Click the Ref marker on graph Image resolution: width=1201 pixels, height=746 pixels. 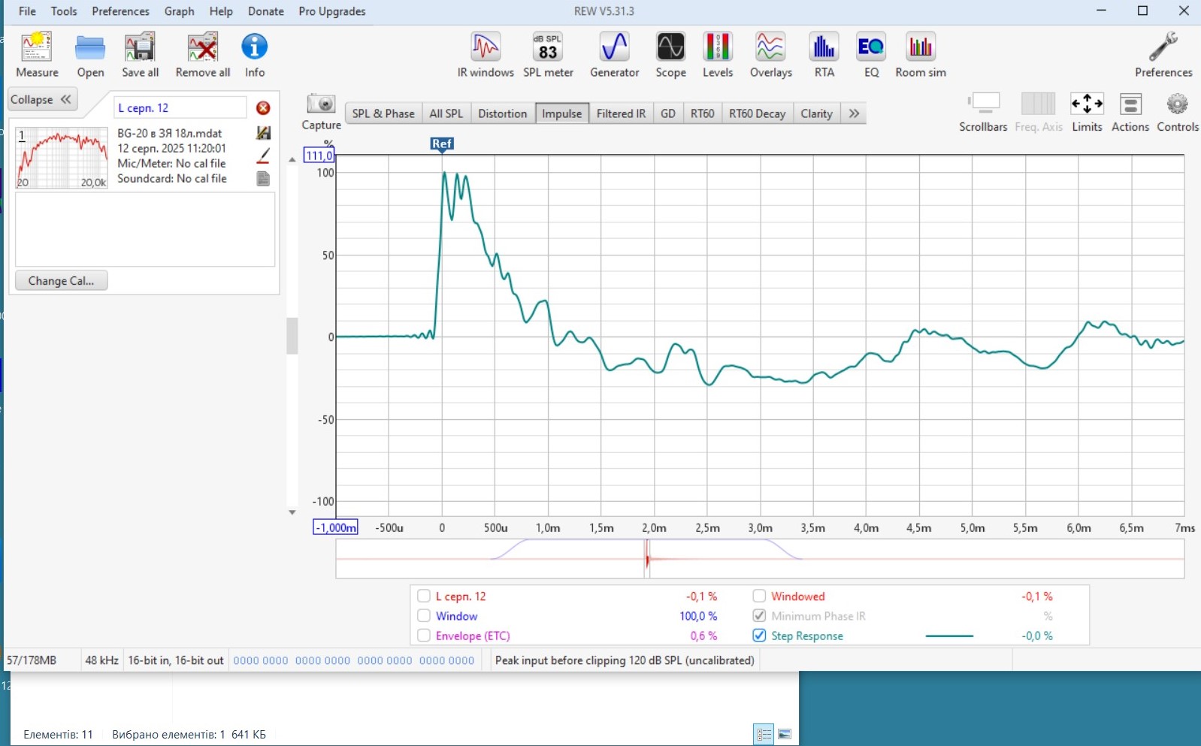(x=442, y=144)
